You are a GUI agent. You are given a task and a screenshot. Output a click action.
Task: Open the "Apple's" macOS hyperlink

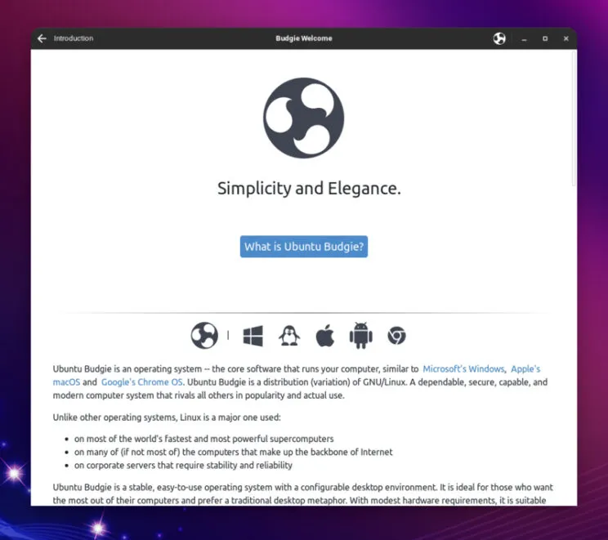pos(525,369)
